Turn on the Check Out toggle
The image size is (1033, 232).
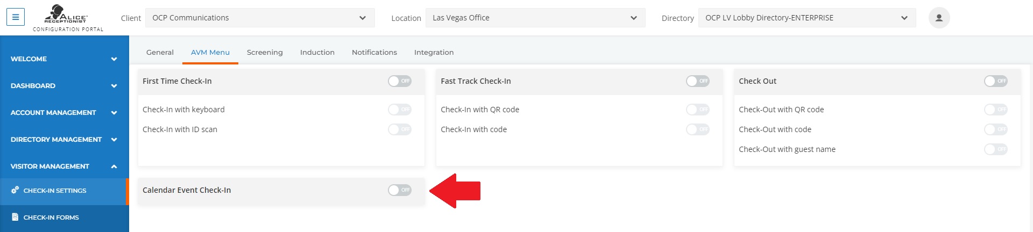(x=995, y=81)
